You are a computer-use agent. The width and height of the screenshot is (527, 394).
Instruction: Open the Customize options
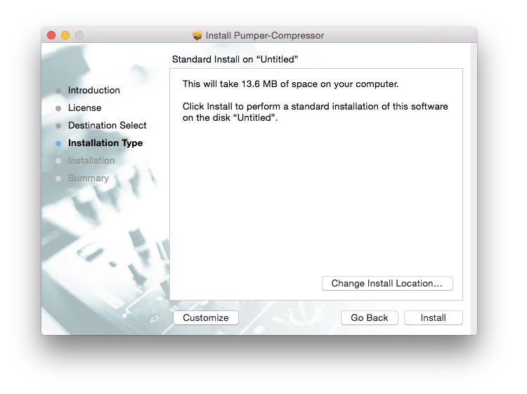[206, 317]
